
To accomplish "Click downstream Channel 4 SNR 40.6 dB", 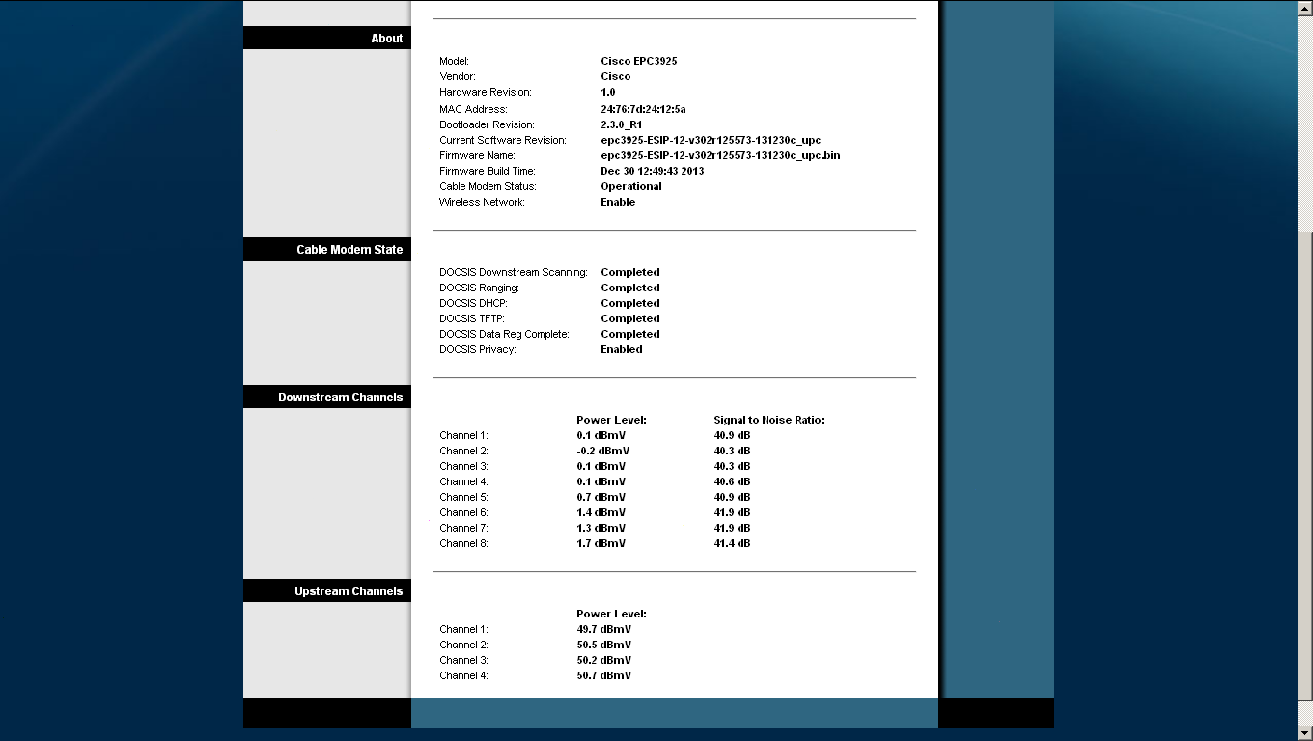I will click(x=732, y=481).
